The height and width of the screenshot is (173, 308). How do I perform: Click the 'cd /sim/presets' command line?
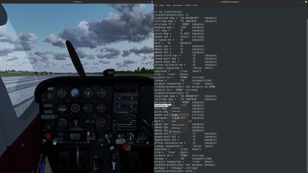click(x=168, y=12)
